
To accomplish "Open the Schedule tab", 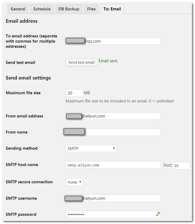I will pyautogui.click(x=42, y=9).
